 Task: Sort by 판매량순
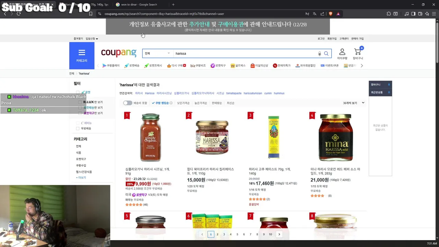click(x=217, y=103)
